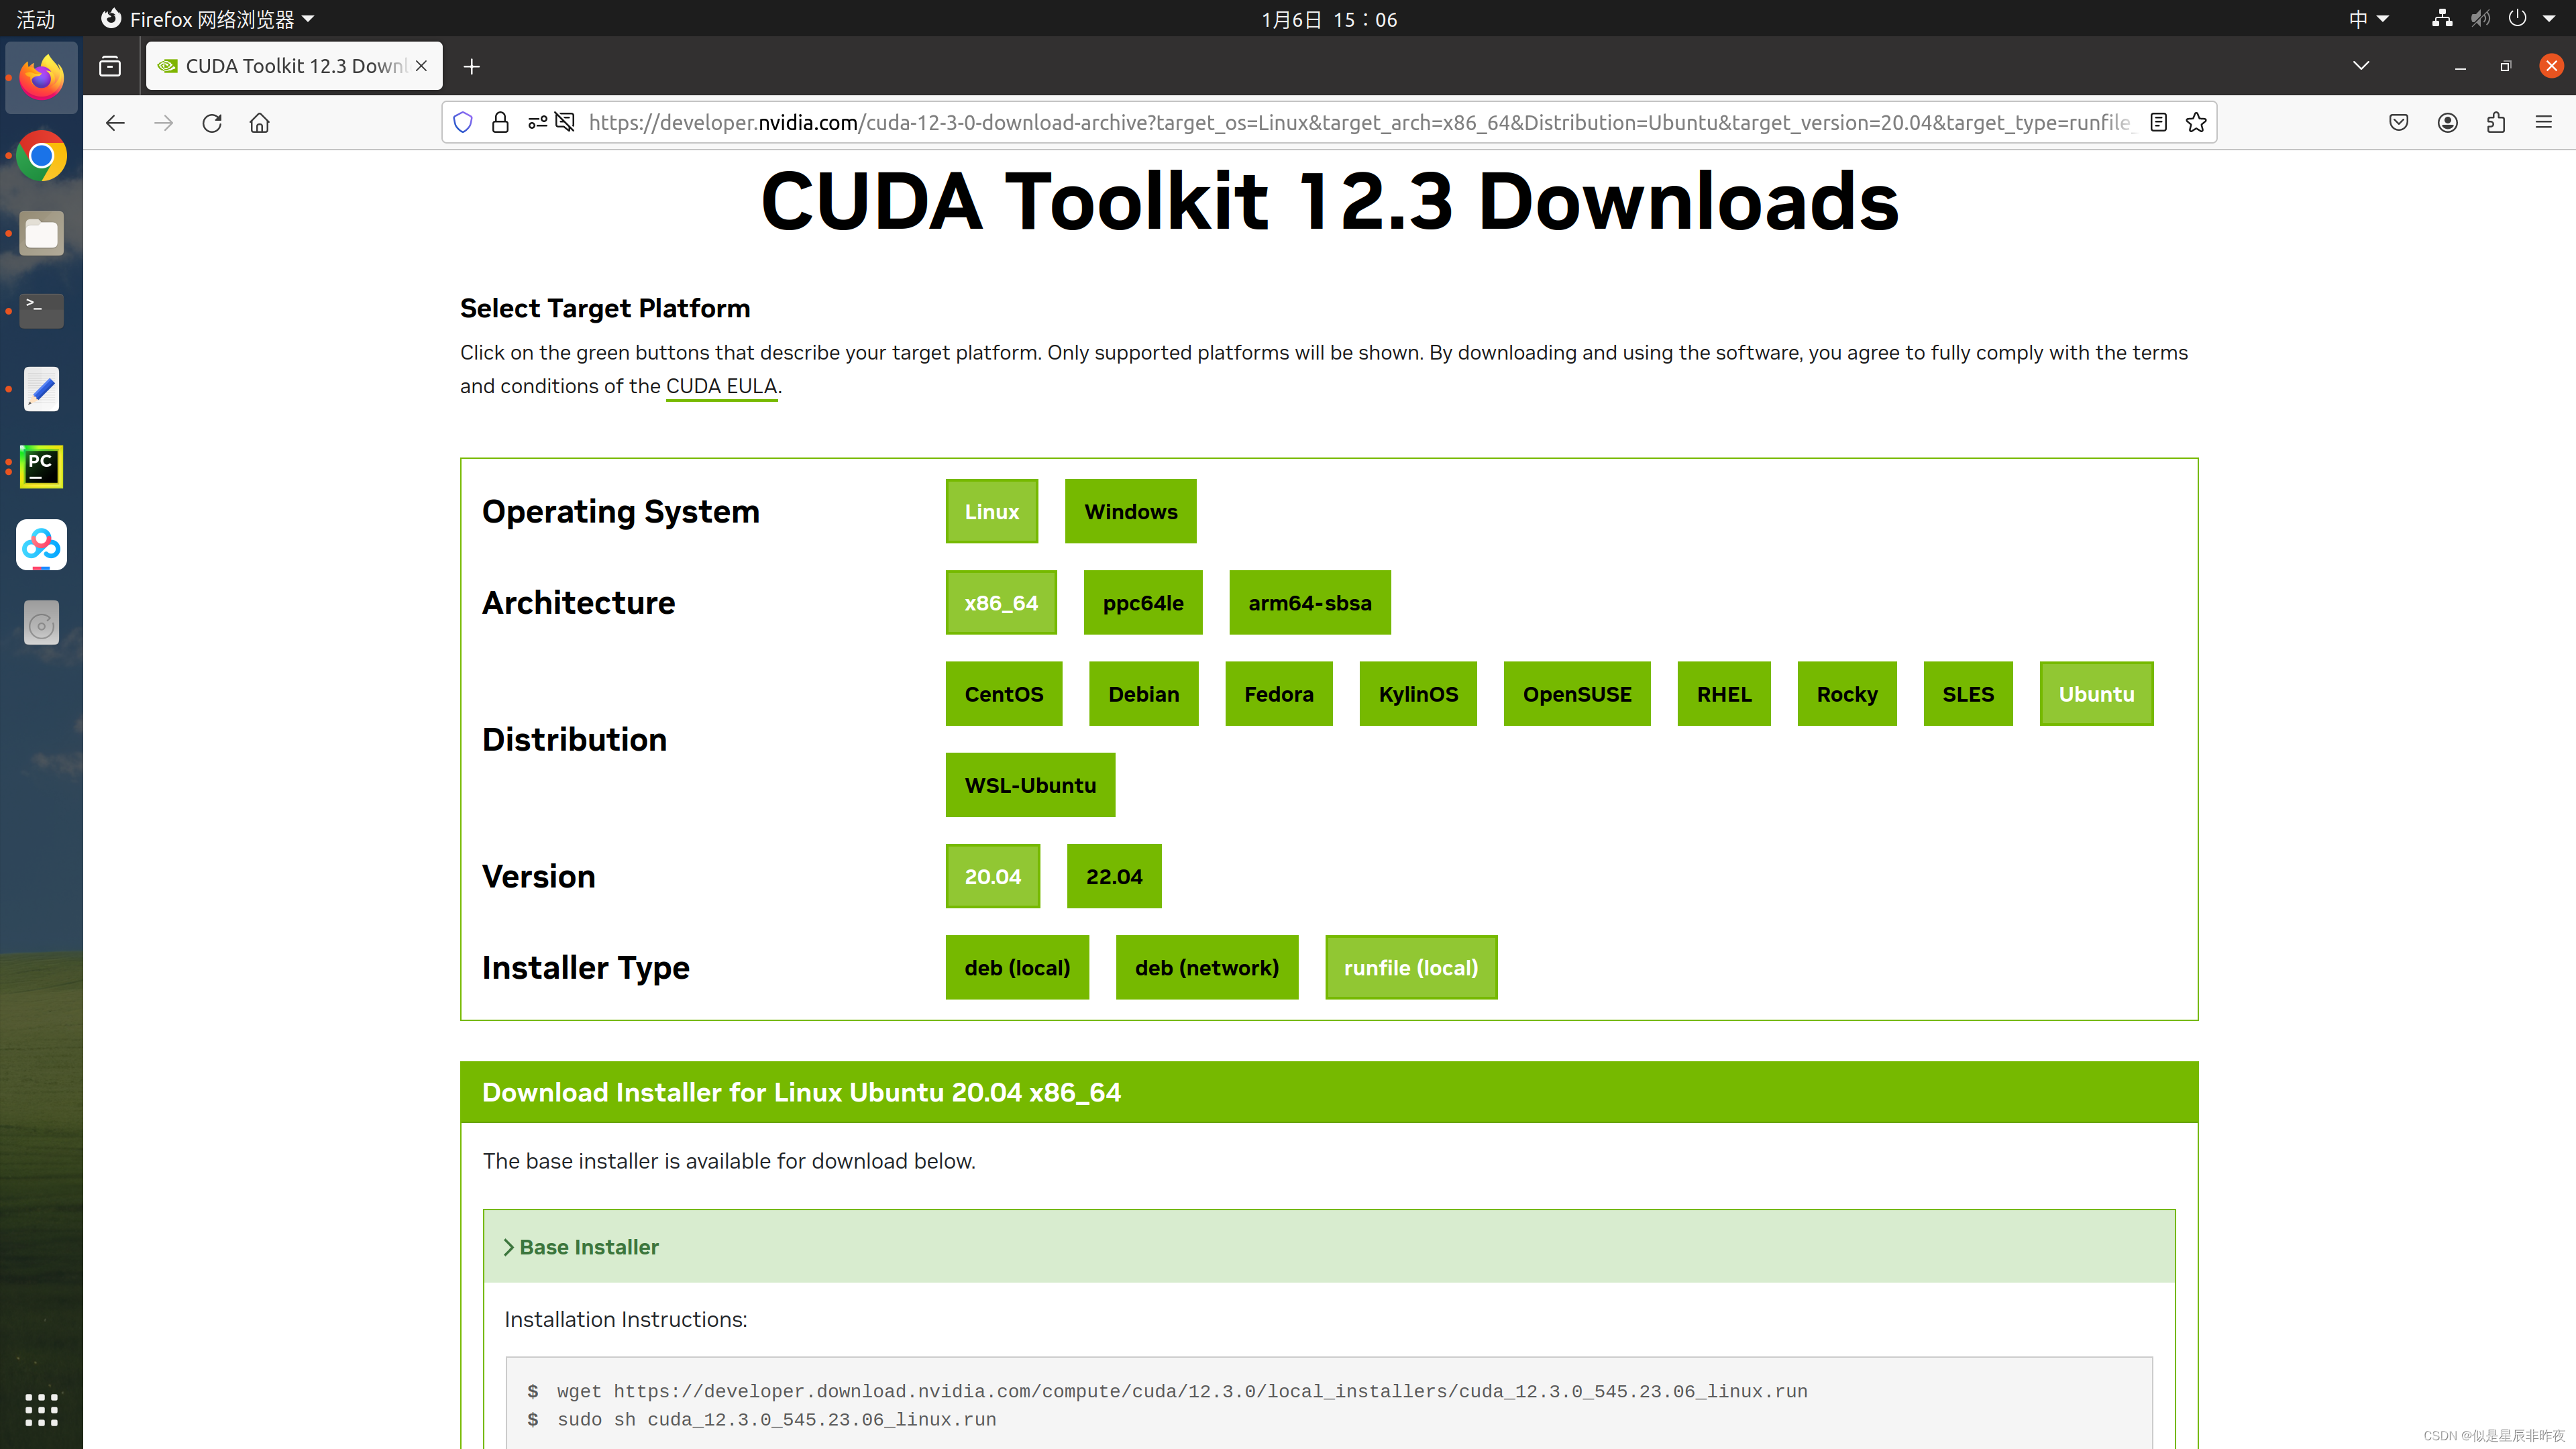Pick Debian distribution
2576x1449 pixels.
1144,694
